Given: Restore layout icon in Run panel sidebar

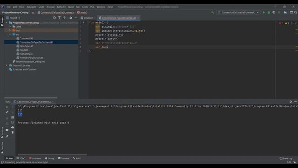Looking at the screenshot, I should click(7, 130).
